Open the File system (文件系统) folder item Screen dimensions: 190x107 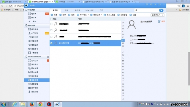(x=37, y=88)
